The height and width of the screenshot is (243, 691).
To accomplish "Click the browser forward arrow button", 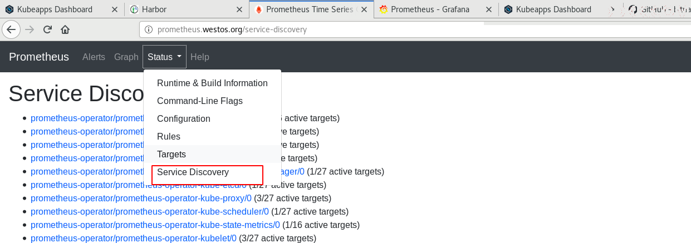I will pos(30,29).
